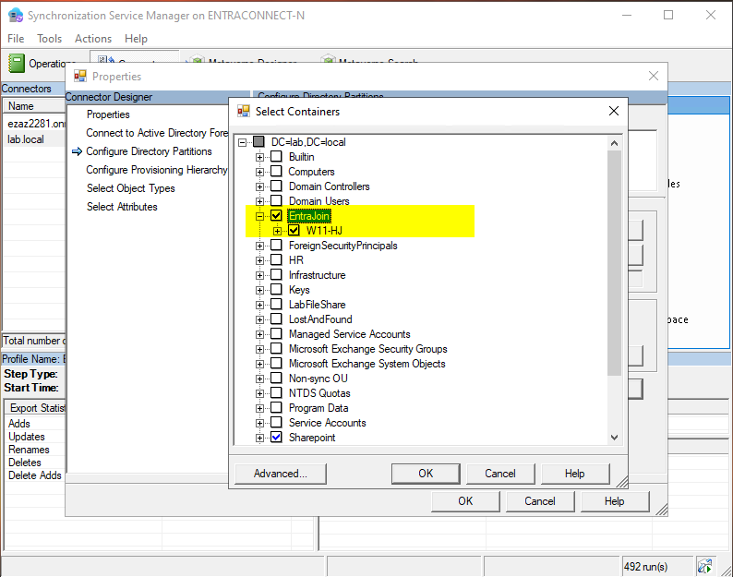The image size is (733, 577).
Task: Click Cancel in Select Containers dialog
Action: click(500, 474)
